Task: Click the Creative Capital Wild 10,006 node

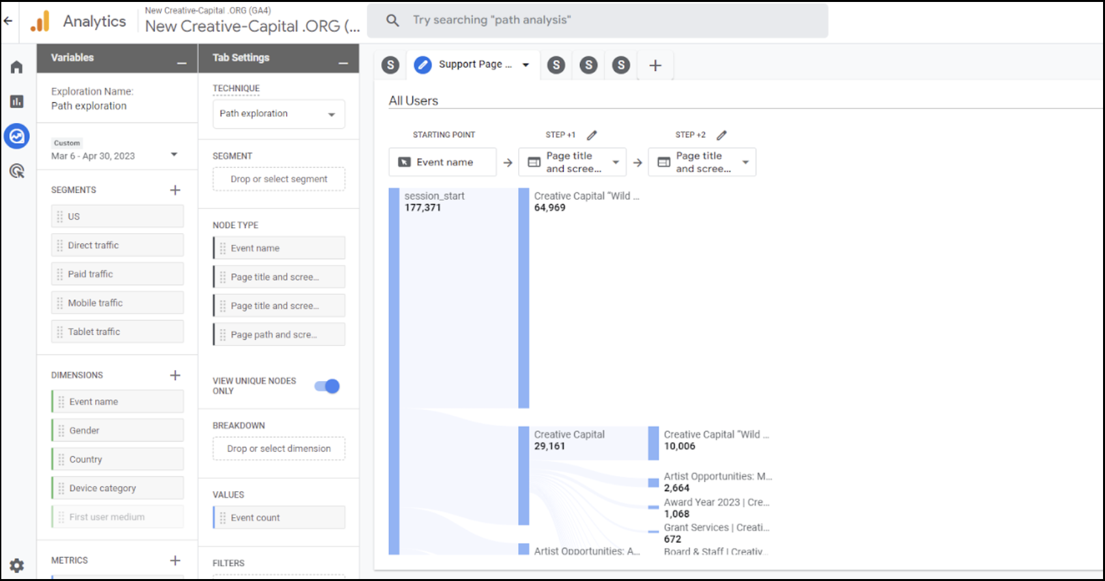Action: point(653,444)
